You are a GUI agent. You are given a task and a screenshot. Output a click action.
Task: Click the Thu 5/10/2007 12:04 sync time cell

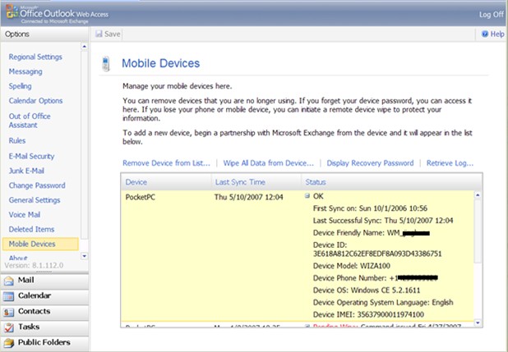point(248,197)
